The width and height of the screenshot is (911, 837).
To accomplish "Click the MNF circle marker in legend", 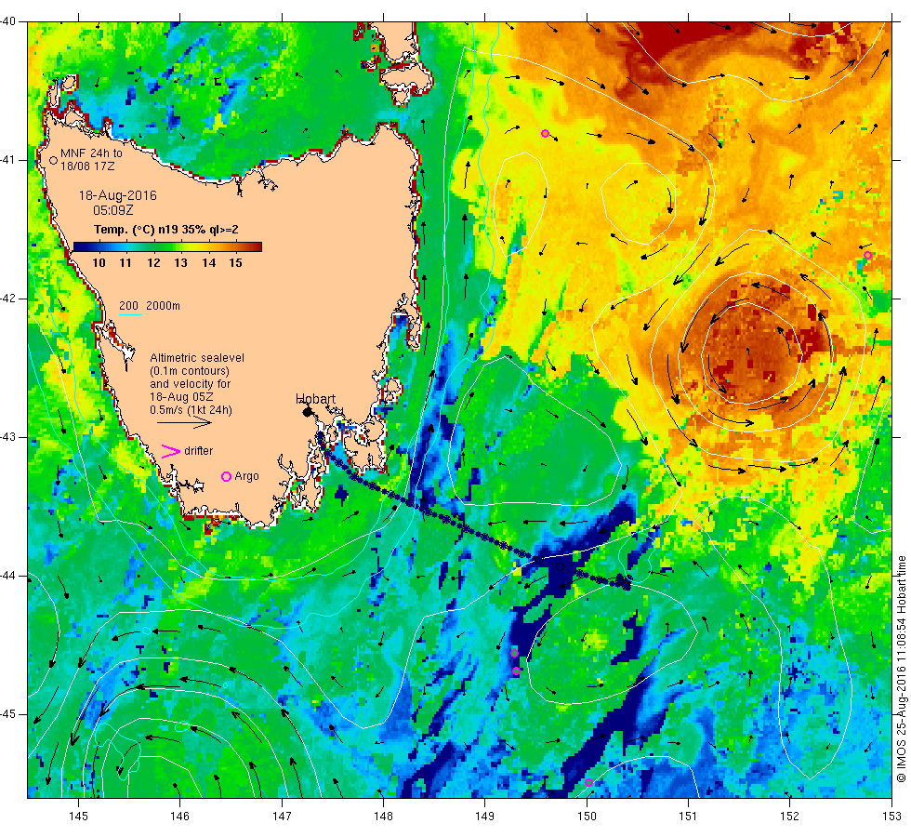I will (x=54, y=160).
